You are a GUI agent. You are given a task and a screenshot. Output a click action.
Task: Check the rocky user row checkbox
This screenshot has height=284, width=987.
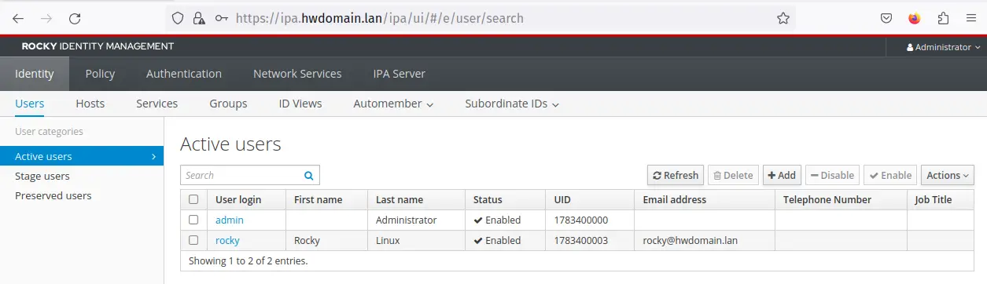tap(193, 240)
